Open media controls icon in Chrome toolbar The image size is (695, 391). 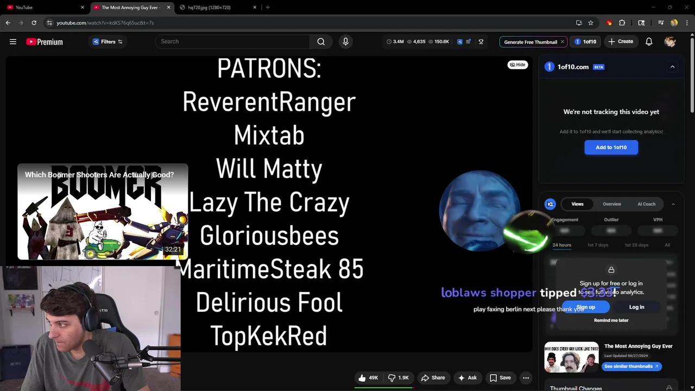(x=661, y=23)
